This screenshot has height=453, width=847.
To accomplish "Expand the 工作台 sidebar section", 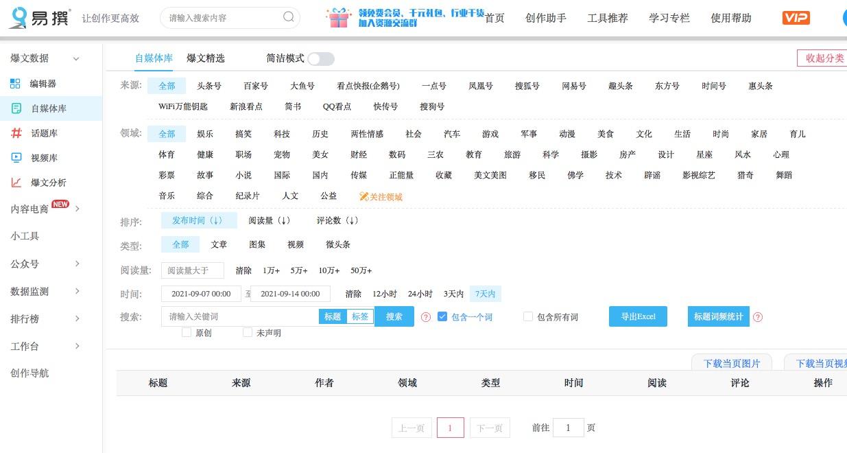I will click(x=77, y=346).
